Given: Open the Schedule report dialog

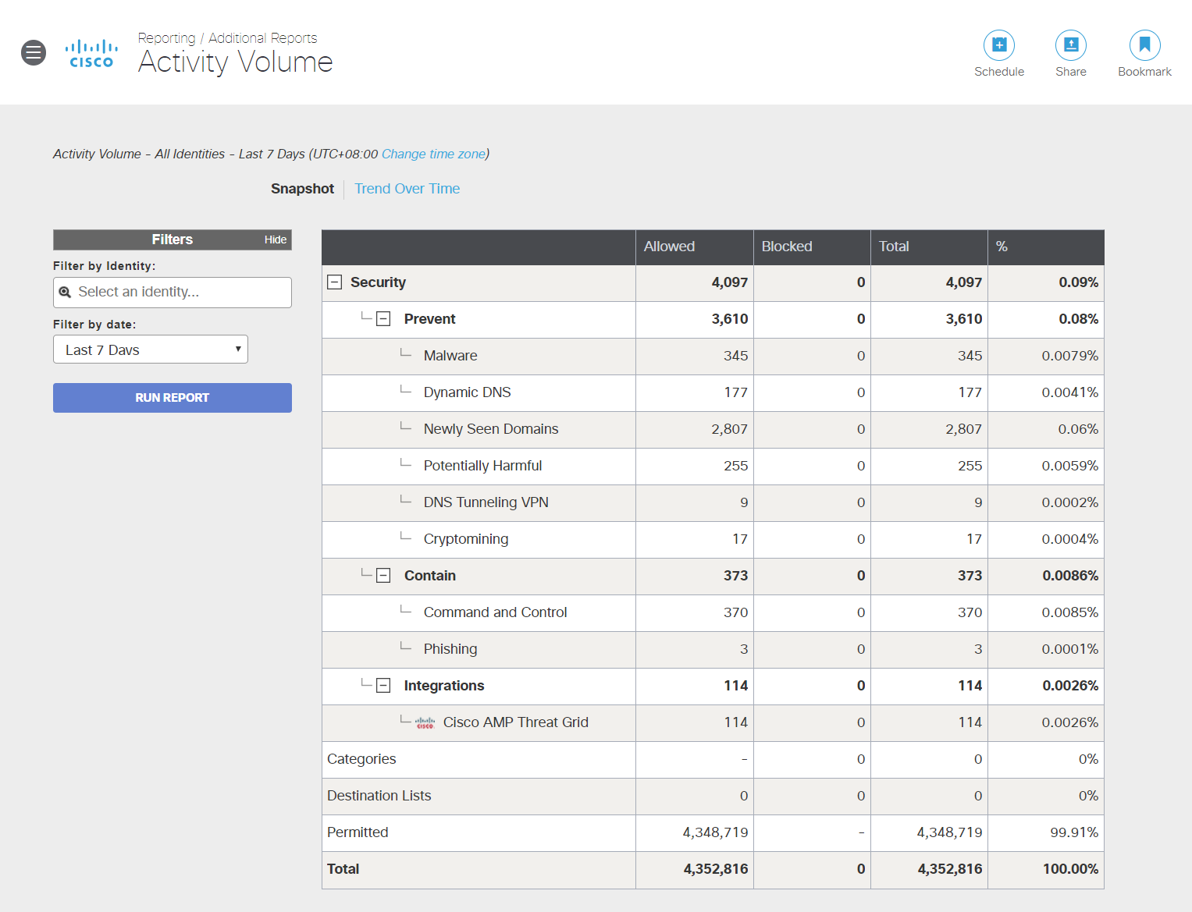Looking at the screenshot, I should click(999, 45).
